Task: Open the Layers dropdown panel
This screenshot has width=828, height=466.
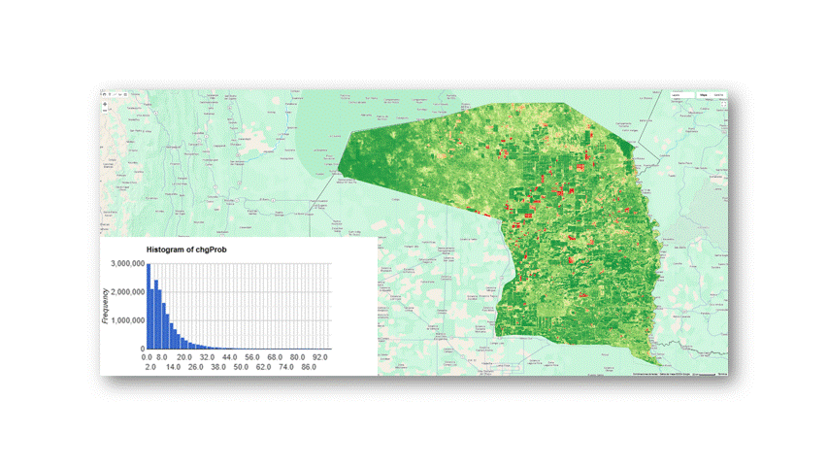Action: pyautogui.click(x=680, y=95)
